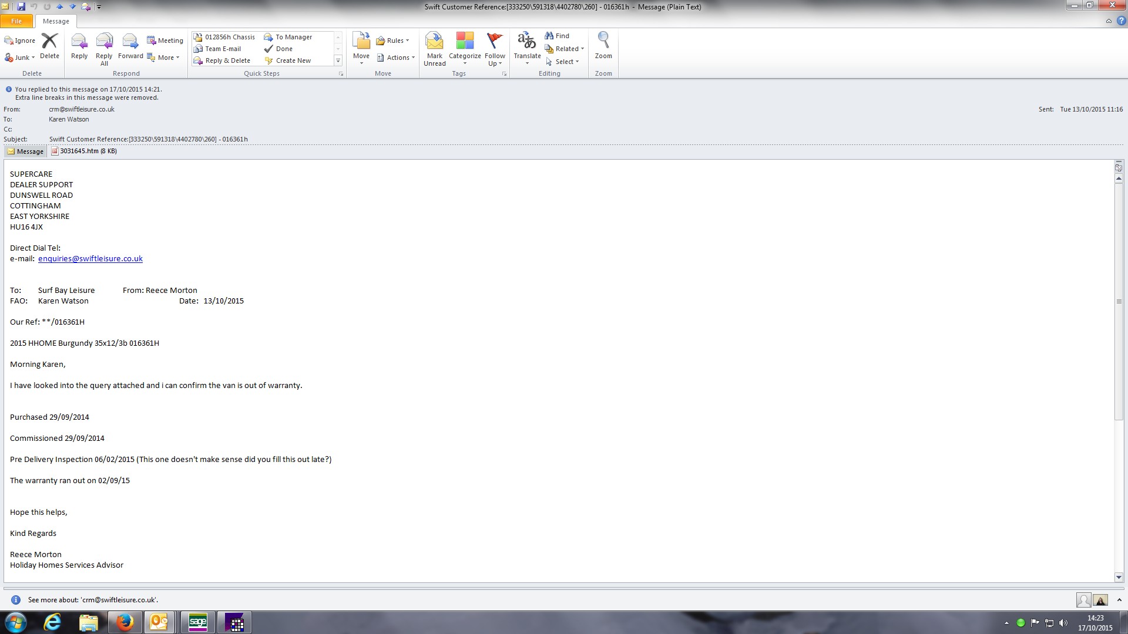Open the enquiries@swiftleisure.co.uk email link

click(90, 258)
